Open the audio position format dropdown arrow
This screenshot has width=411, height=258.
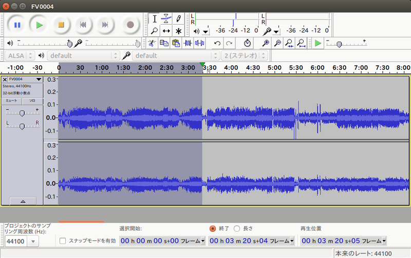click(384, 241)
